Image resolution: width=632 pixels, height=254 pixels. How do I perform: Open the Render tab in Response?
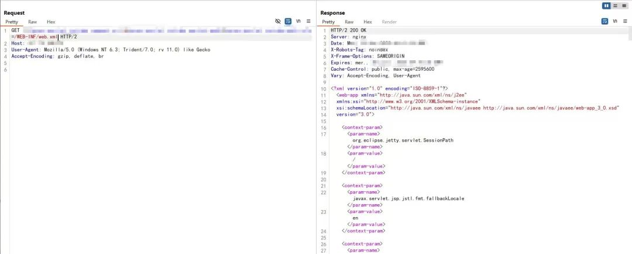[x=389, y=22]
